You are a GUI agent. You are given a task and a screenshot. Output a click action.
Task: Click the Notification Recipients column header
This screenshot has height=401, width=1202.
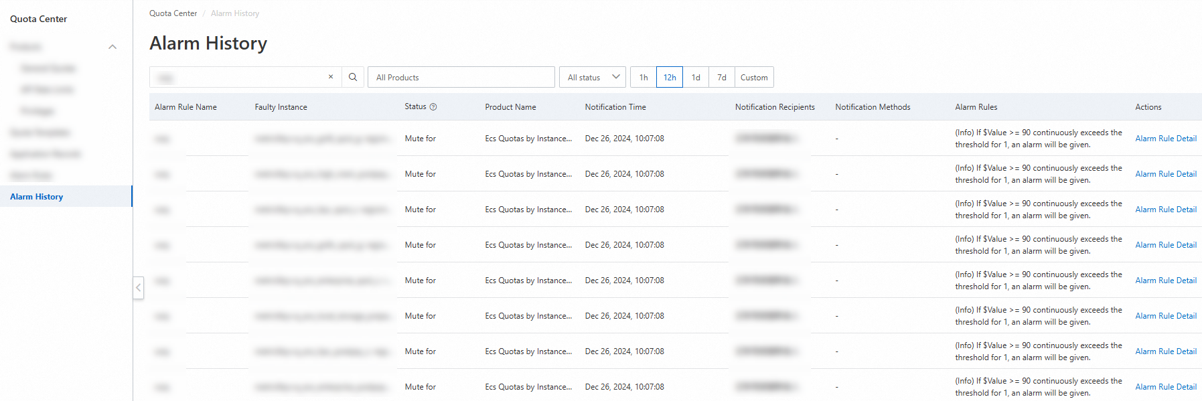point(775,107)
